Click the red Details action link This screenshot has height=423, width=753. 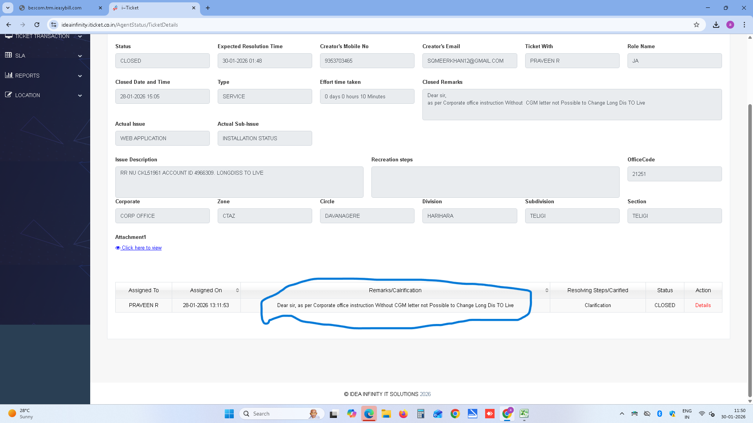(703, 305)
